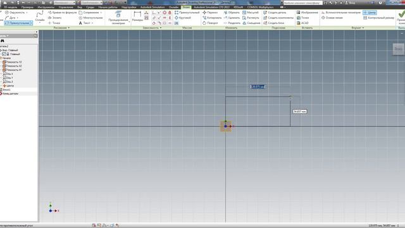
Task: Click Создать компоненты
Action: [x=278, y=18]
